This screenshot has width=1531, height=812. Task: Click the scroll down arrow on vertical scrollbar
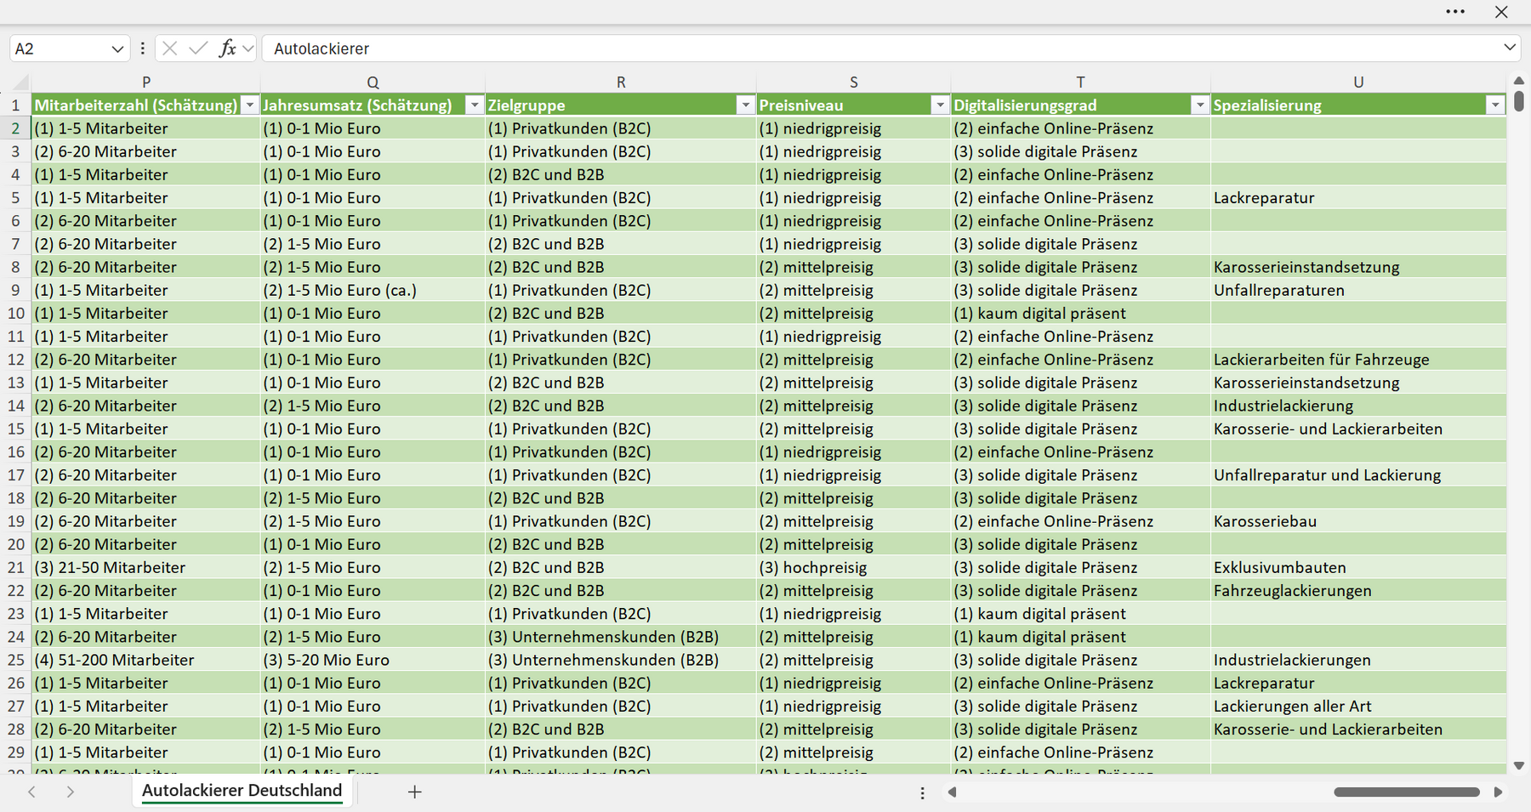pos(1519,765)
